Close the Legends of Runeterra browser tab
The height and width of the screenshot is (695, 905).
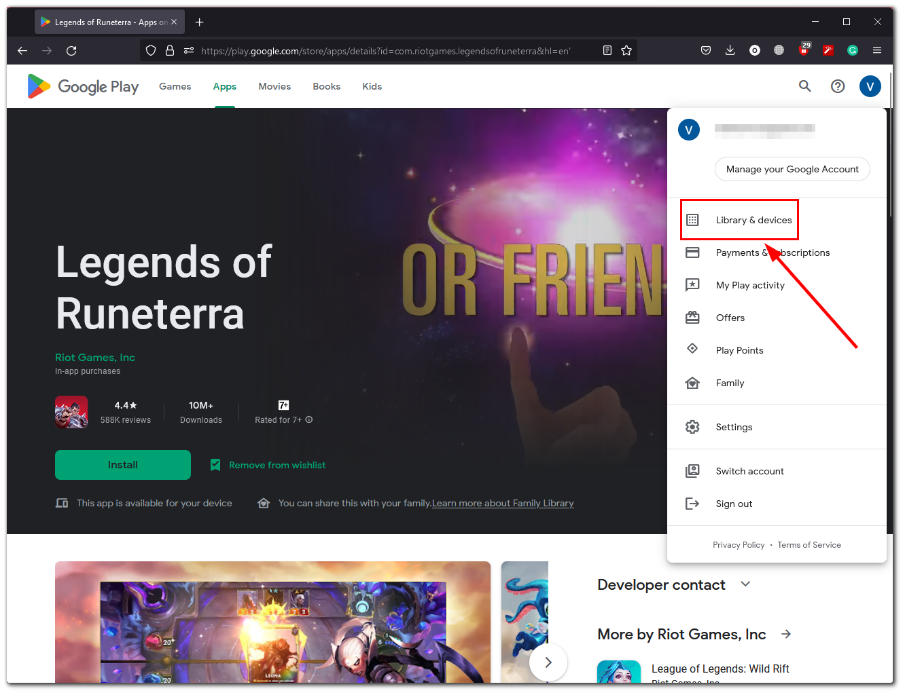pyautogui.click(x=174, y=22)
